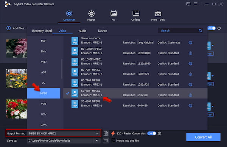The height and width of the screenshot is (147, 227).
Task: Click the Add Files plus icon
Action: tap(9, 28)
